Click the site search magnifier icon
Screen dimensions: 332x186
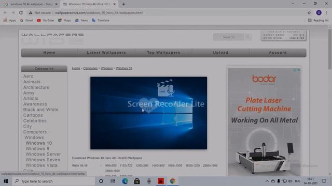click(x=248, y=37)
